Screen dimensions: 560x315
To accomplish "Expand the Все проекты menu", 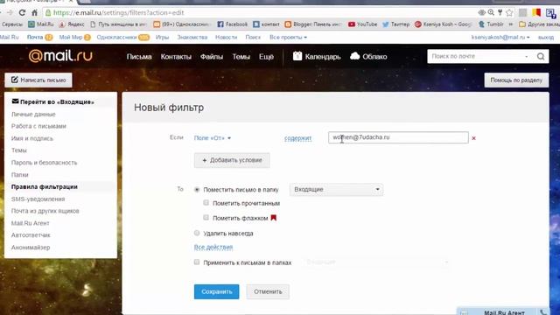I will pyautogui.click(x=288, y=37).
